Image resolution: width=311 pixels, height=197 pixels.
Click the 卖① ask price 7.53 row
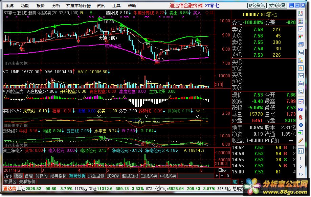263,55
